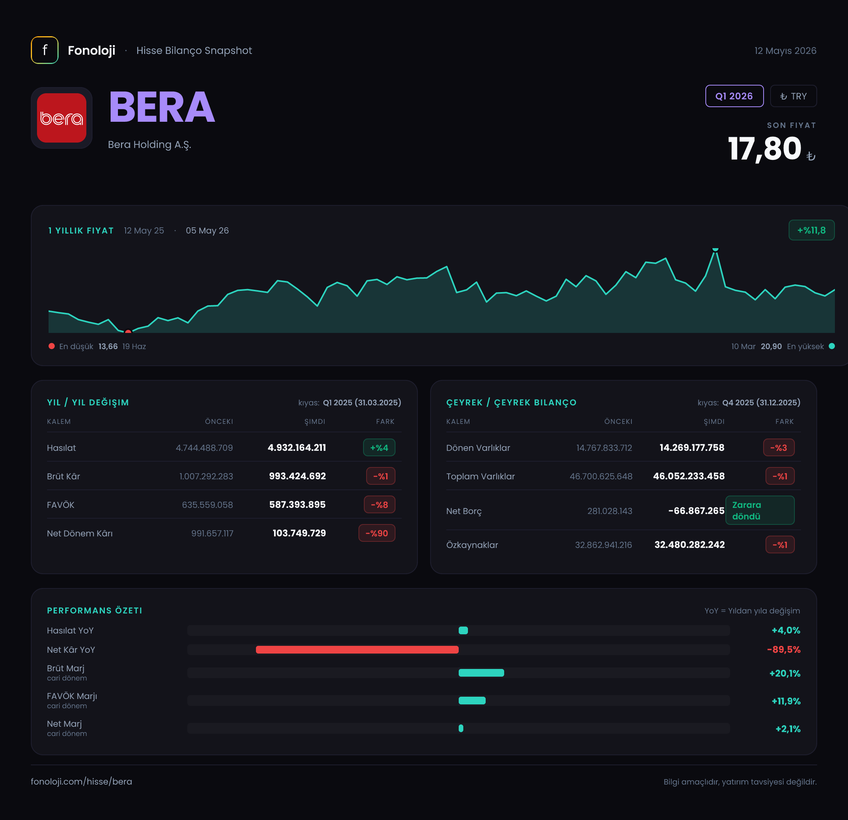Open the fonoloji.com/hisse/bera link
Image resolution: width=848 pixels, height=820 pixels.
[x=81, y=781]
